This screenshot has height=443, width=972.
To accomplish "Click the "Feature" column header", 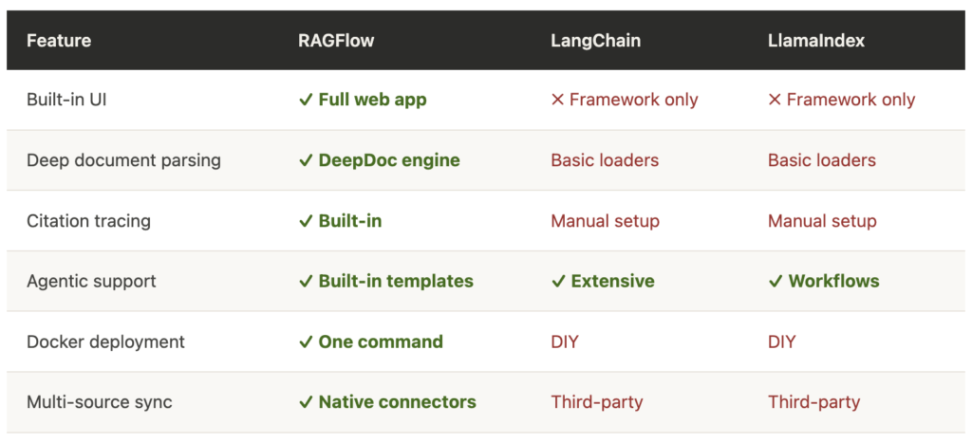I will click(x=59, y=41).
